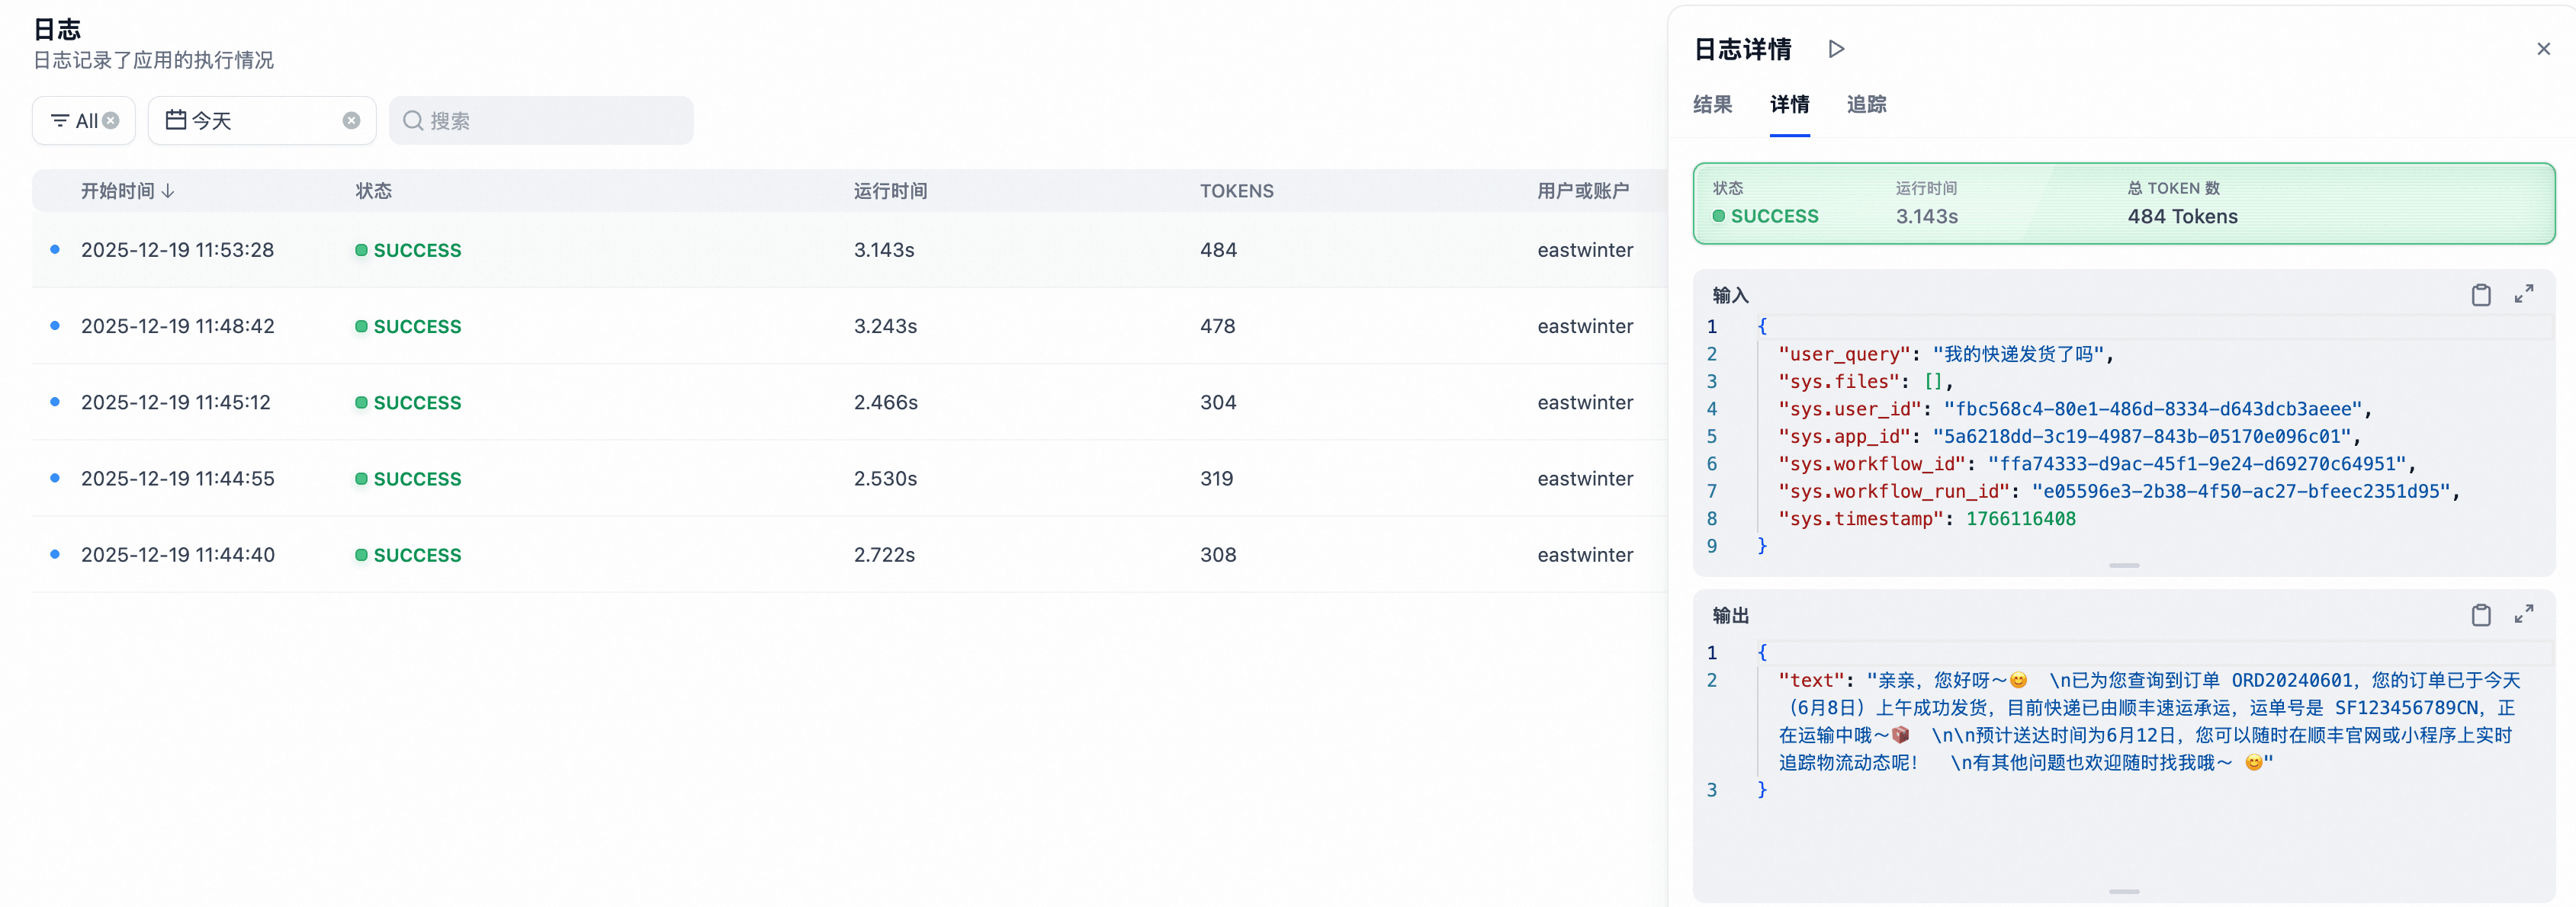Select the 详情 tab
This screenshot has height=907, width=2576.
[x=1789, y=104]
